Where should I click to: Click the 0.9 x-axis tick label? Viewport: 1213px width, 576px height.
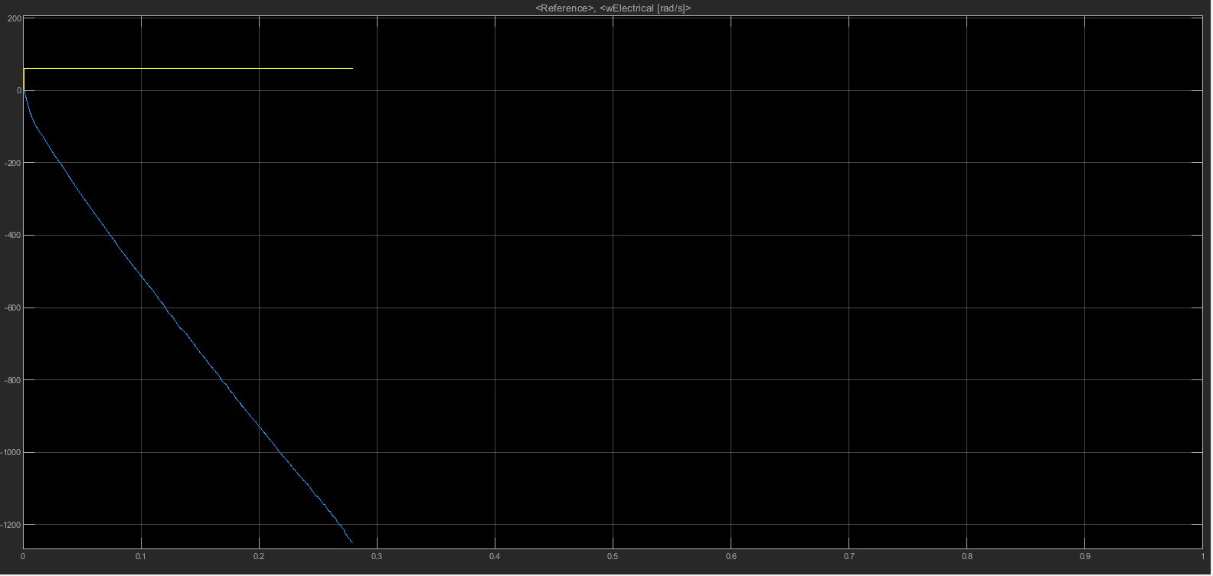(1084, 556)
